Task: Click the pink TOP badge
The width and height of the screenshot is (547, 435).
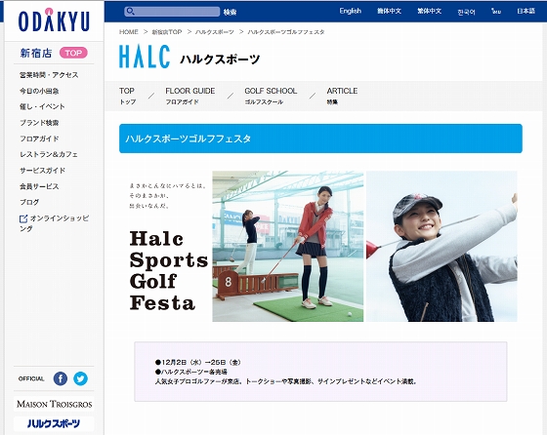Action: tap(73, 53)
